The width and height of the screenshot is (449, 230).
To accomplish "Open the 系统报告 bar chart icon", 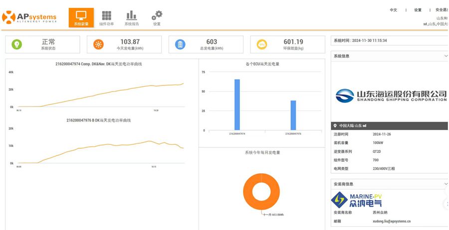I will tap(131, 16).
